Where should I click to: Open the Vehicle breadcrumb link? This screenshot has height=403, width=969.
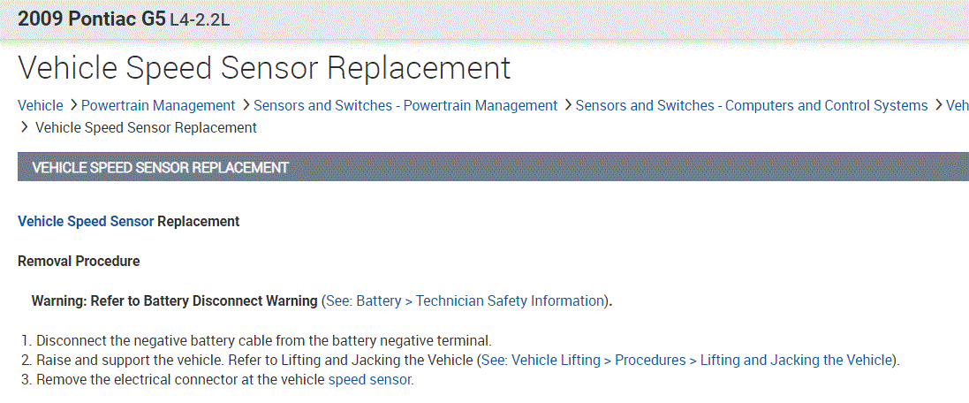(41, 105)
